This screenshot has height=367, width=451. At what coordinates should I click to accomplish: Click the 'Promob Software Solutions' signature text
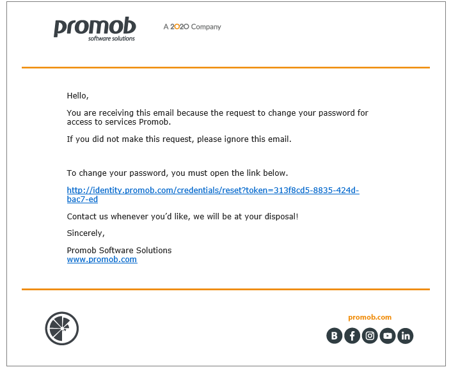119,251
